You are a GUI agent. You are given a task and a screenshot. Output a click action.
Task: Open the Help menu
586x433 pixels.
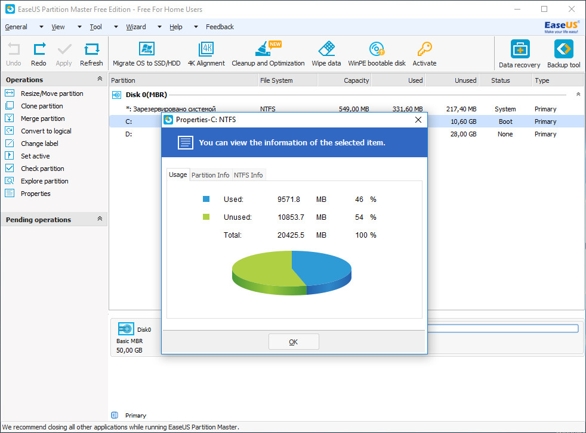pyautogui.click(x=175, y=27)
